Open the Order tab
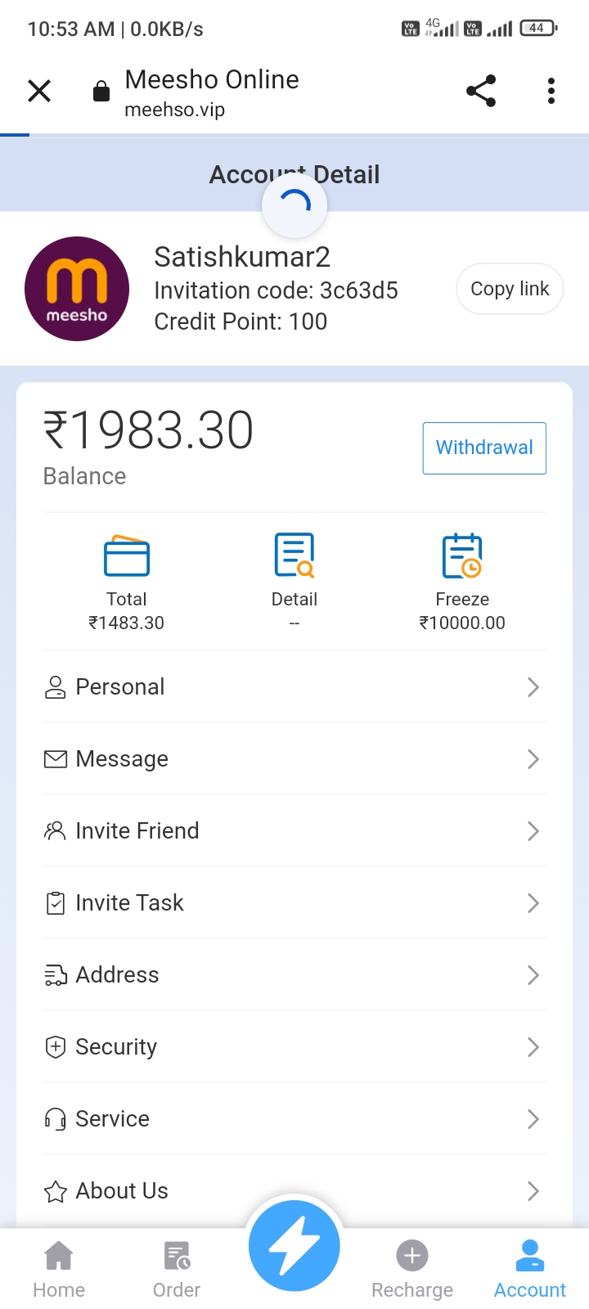589x1309 pixels. pos(177,1269)
